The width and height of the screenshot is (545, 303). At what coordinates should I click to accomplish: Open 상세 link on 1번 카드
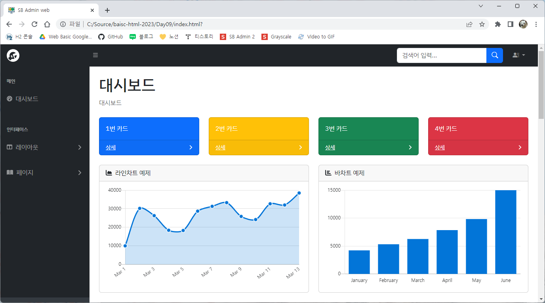pyautogui.click(x=111, y=147)
